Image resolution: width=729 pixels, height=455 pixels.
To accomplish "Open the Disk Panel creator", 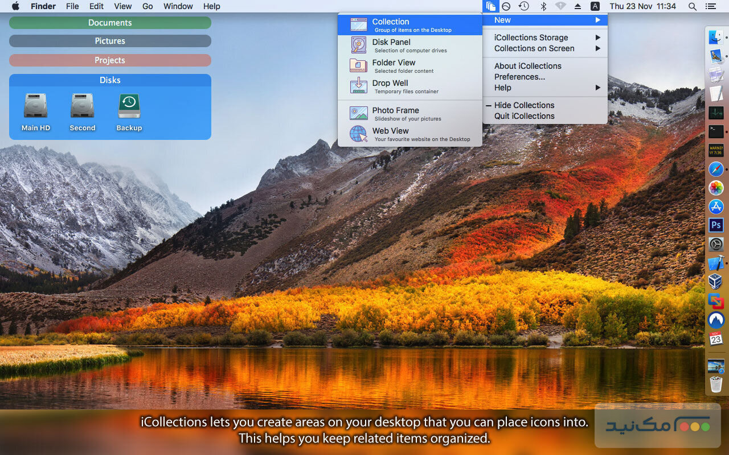I will [391, 45].
